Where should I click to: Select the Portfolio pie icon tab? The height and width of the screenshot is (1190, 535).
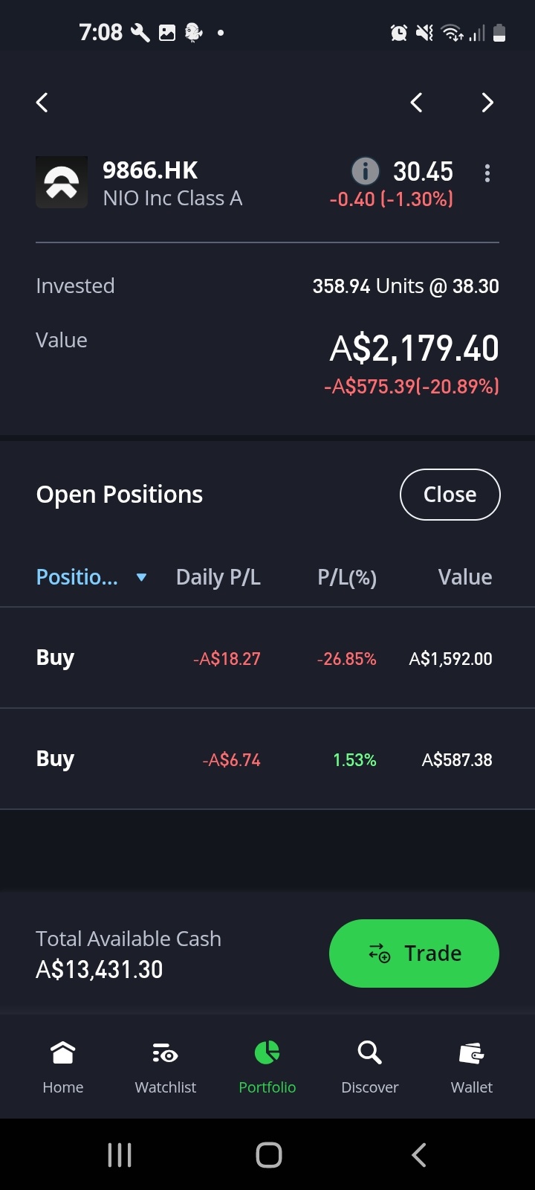tap(267, 1067)
